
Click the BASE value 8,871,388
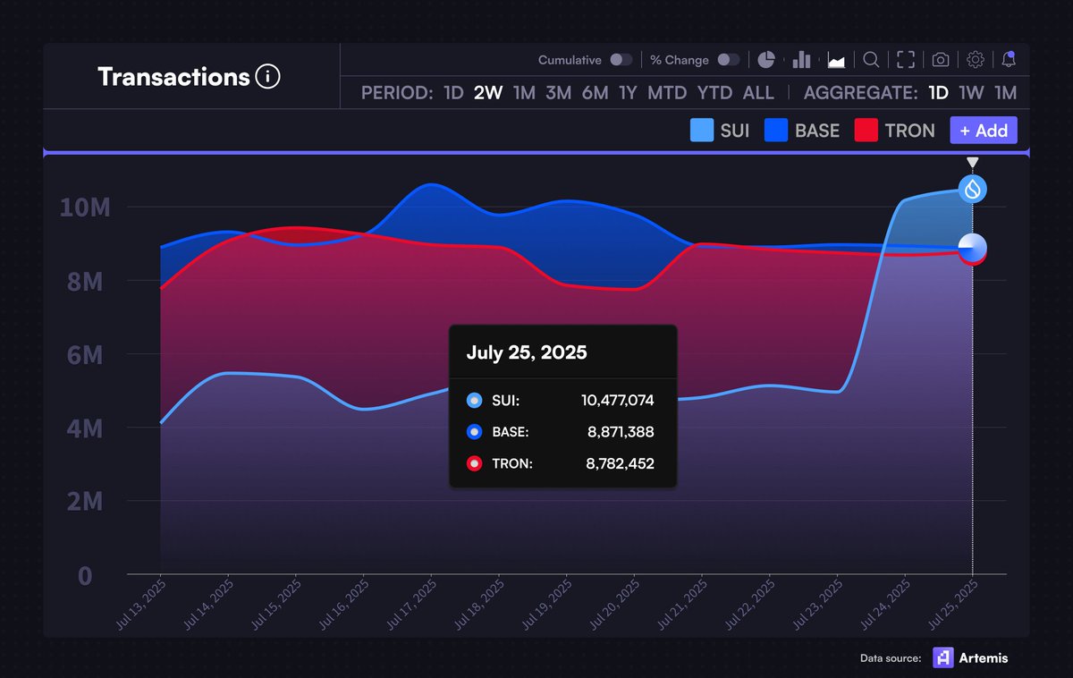621,432
